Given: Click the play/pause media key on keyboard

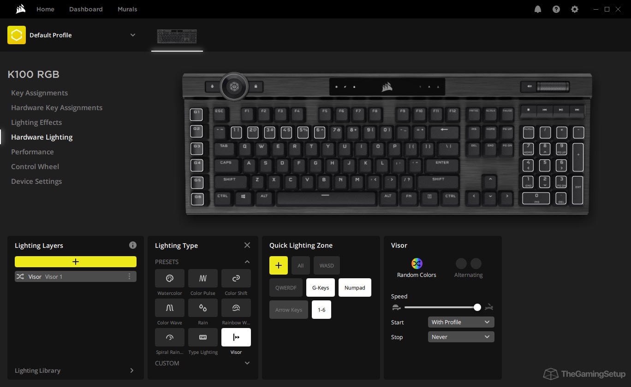Looking at the screenshot, I should 561,110.
